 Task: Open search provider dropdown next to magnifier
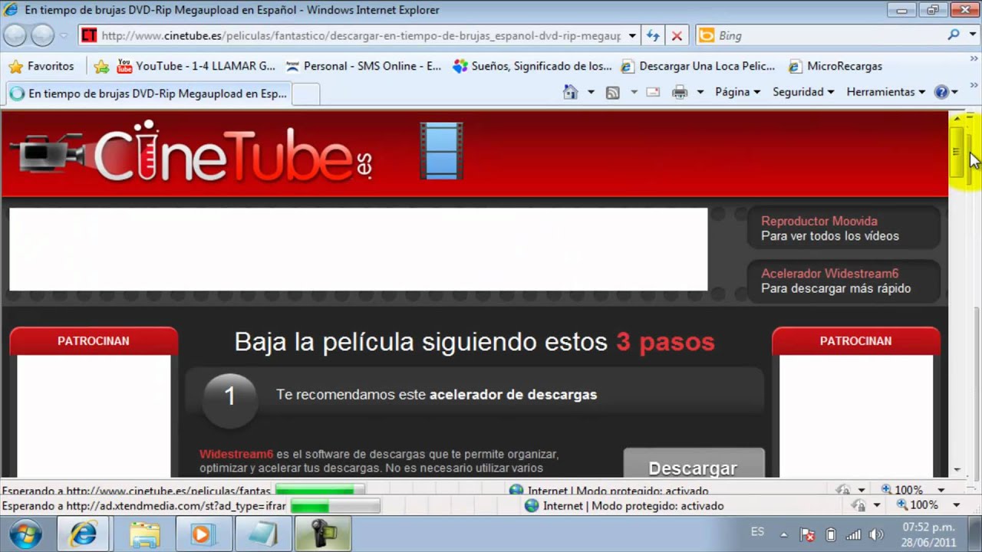tap(972, 35)
